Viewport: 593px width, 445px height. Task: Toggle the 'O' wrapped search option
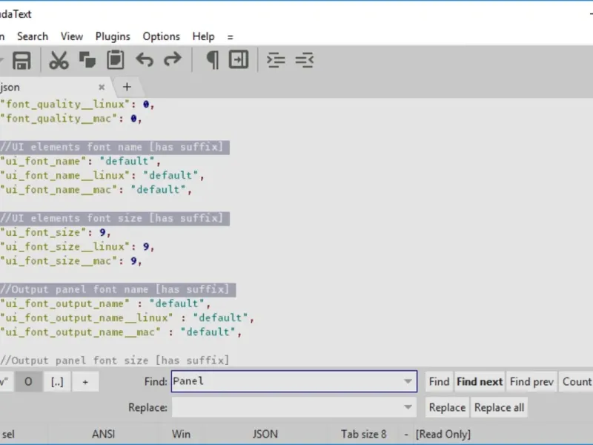[x=29, y=382]
